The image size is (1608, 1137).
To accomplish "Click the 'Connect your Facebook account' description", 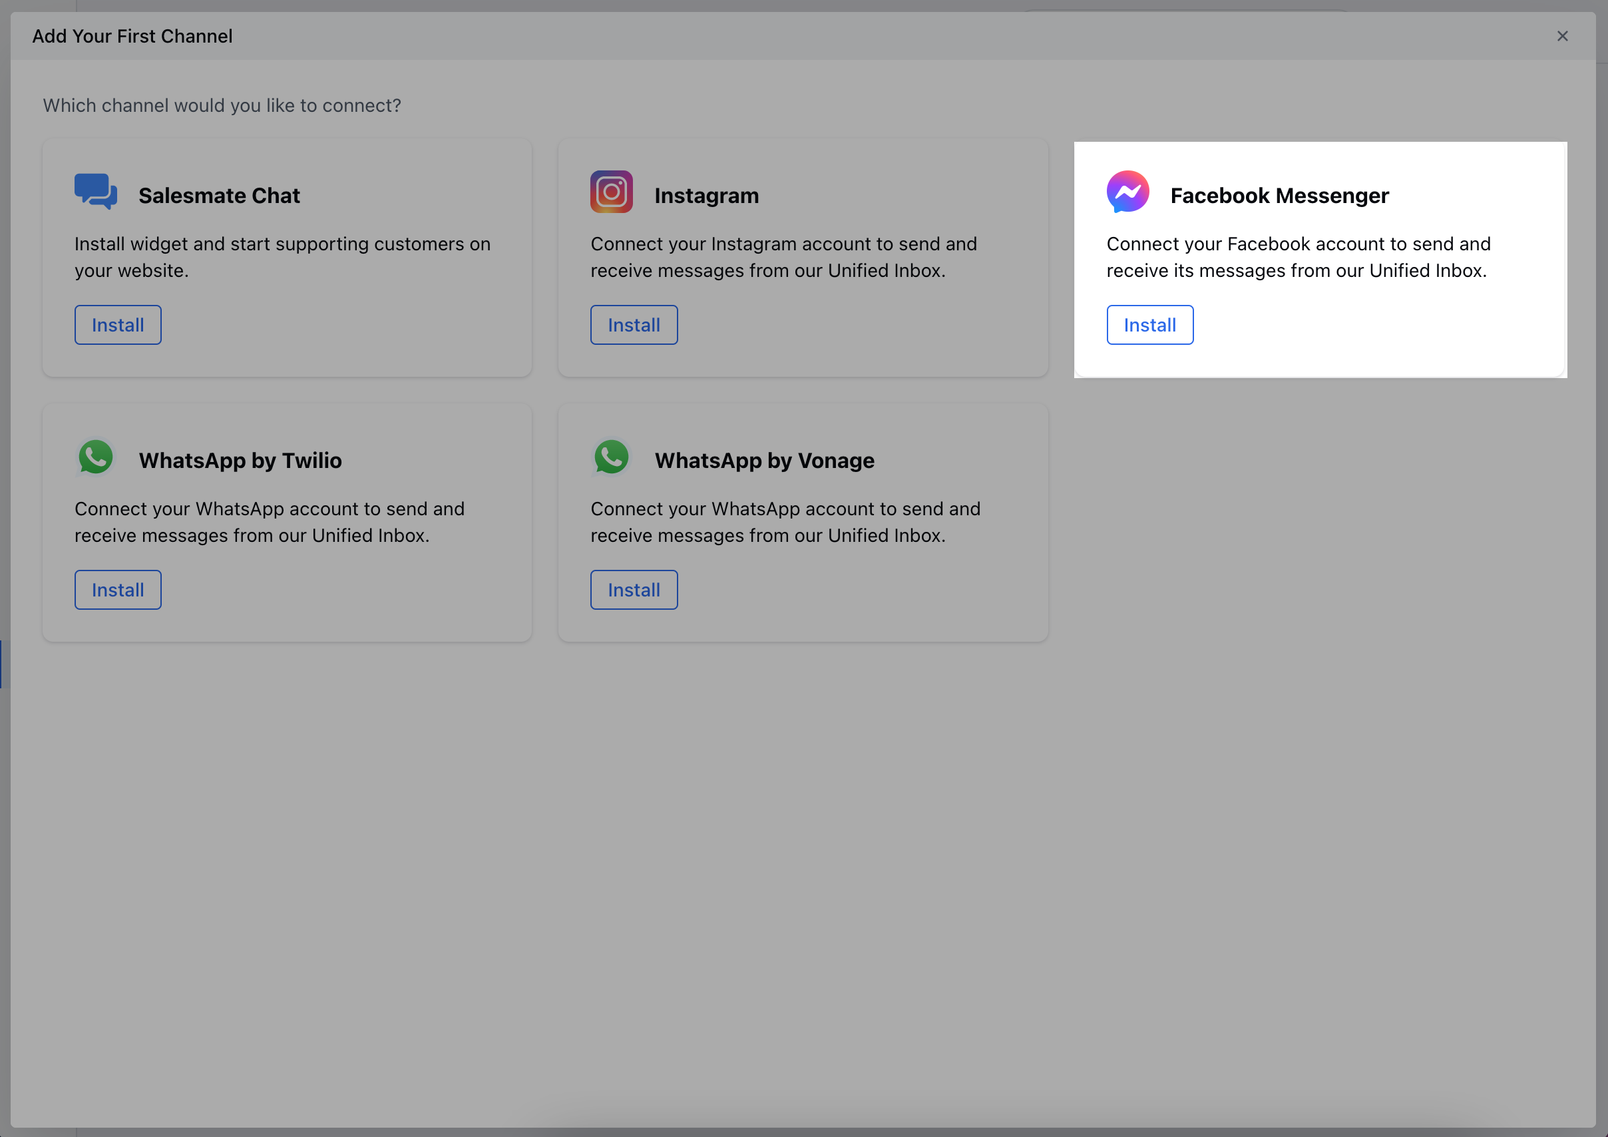I will 1299,257.
